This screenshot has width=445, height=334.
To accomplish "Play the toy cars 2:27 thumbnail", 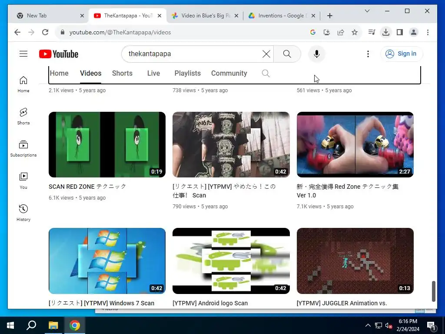I will [355, 144].
